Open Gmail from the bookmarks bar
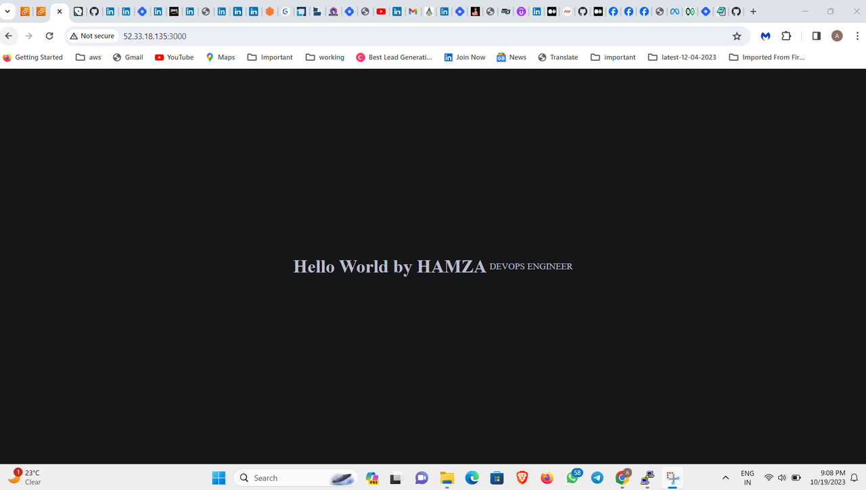866x490 pixels. coord(128,57)
